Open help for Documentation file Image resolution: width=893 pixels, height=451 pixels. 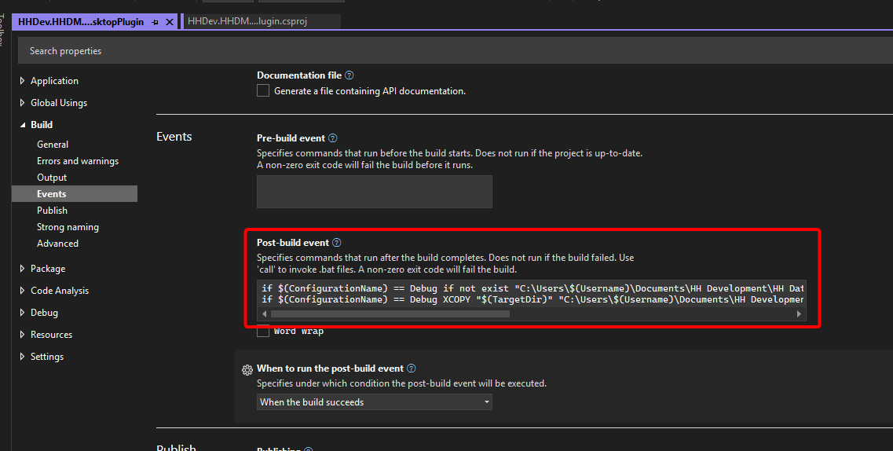coord(350,75)
